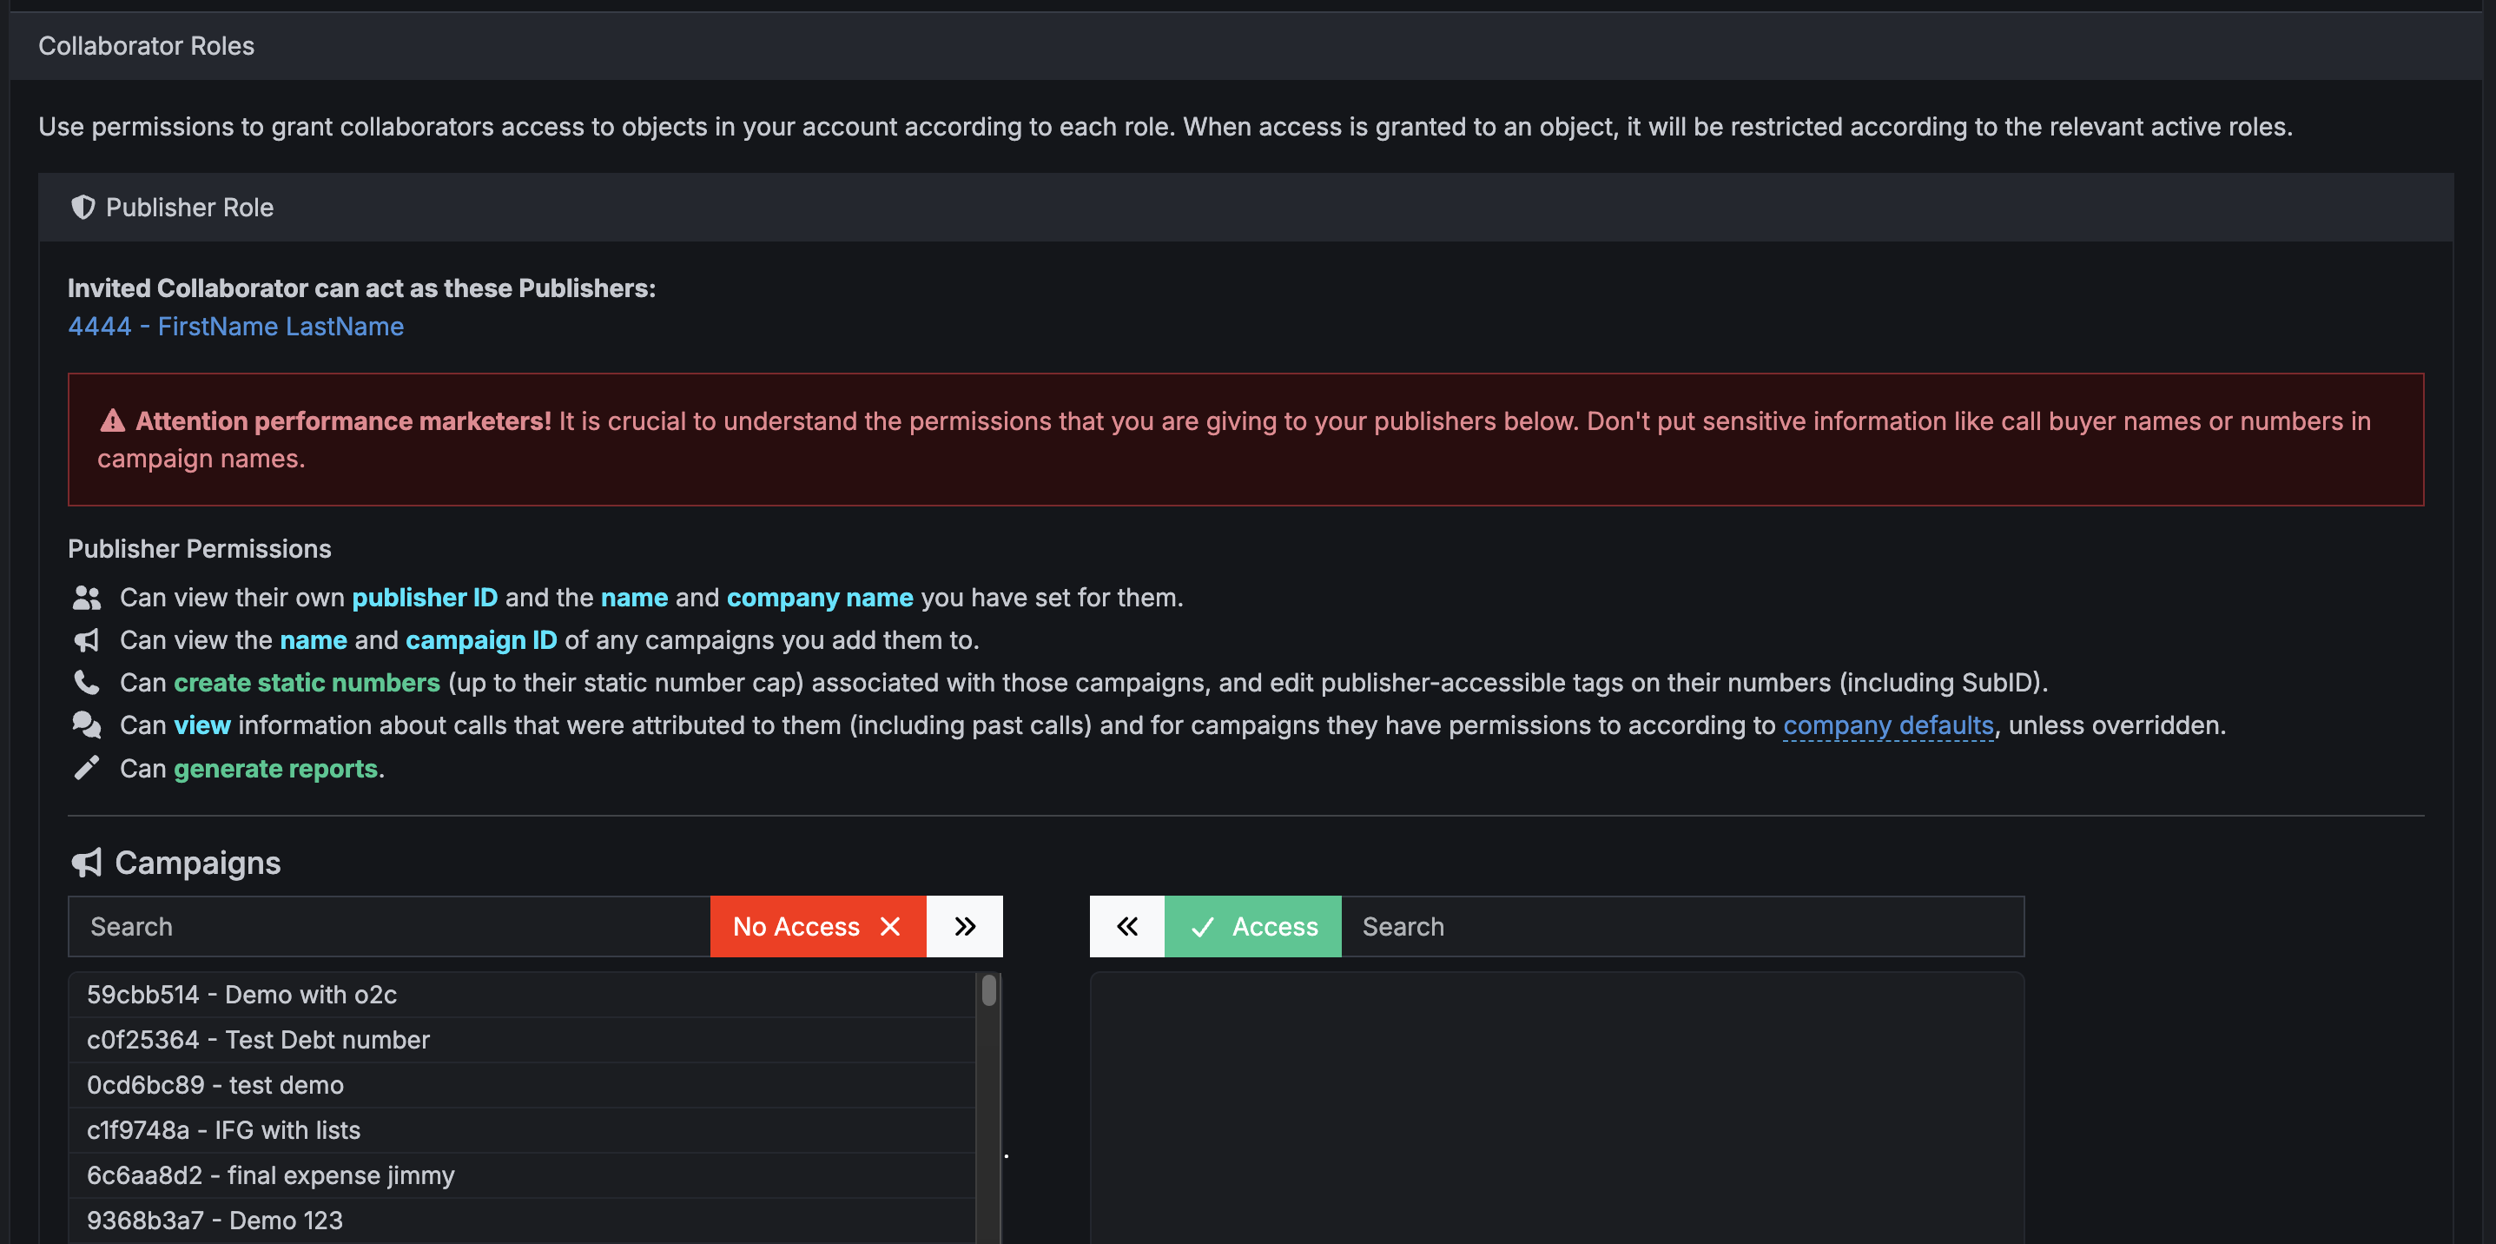Click the Invited Collaborator can act heading
Screen dimensions: 2496x1244
pyautogui.click(x=361, y=288)
